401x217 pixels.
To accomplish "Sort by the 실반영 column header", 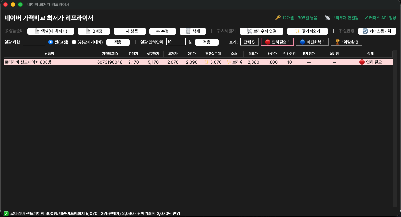I will click(x=334, y=54).
